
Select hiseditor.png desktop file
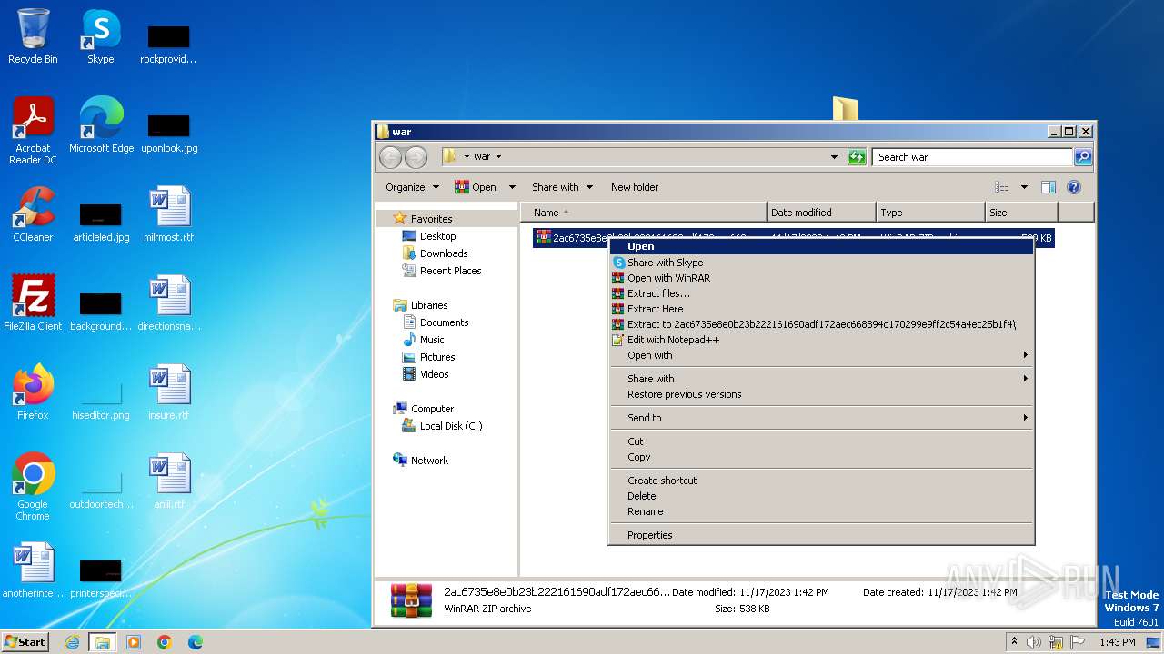[x=101, y=398]
